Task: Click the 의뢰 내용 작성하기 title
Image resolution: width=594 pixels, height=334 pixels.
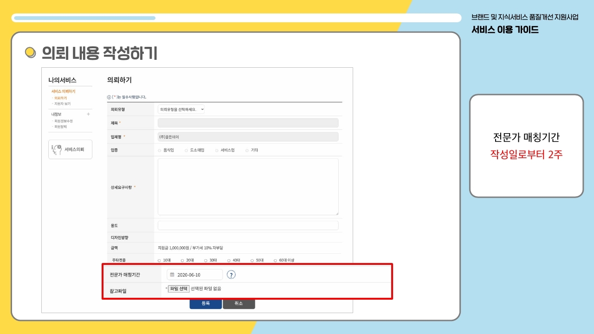Action: pos(99,53)
